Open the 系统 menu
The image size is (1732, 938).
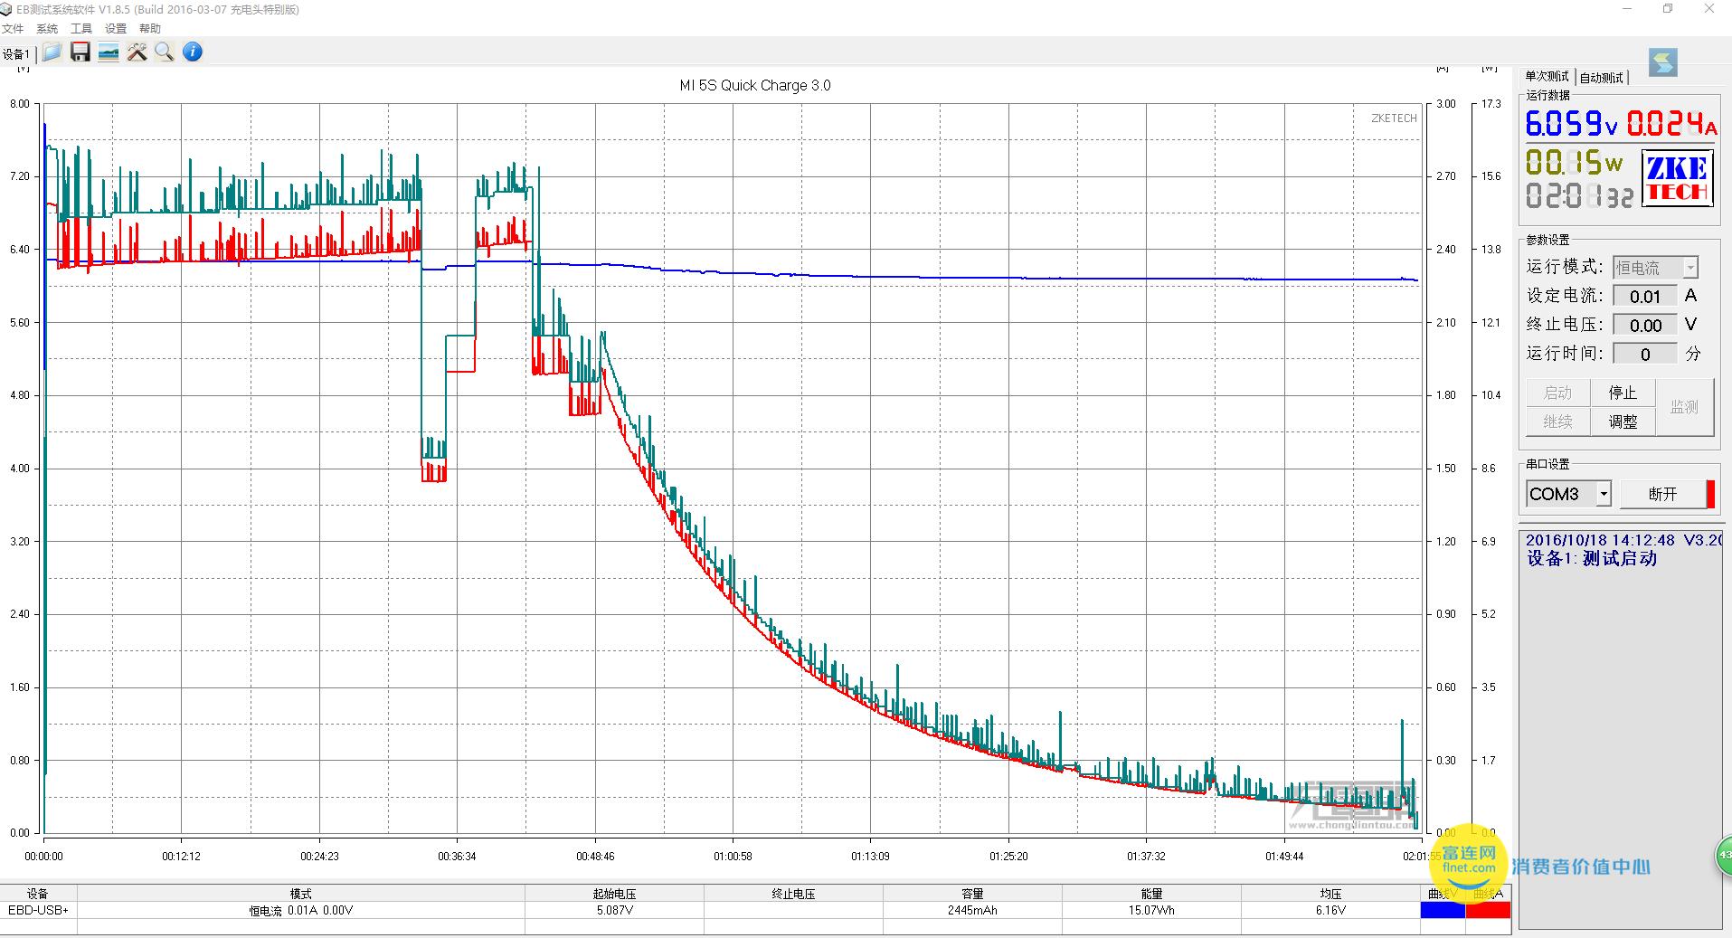[47, 29]
